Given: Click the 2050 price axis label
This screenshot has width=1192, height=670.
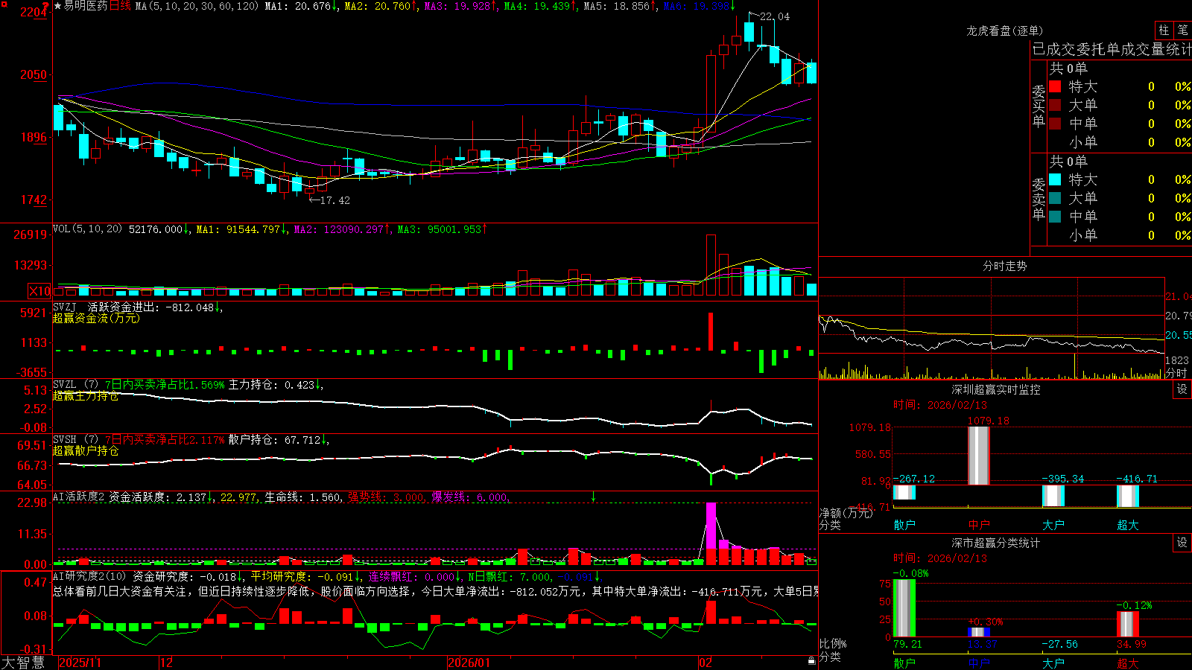Looking at the screenshot, I should [x=33, y=74].
